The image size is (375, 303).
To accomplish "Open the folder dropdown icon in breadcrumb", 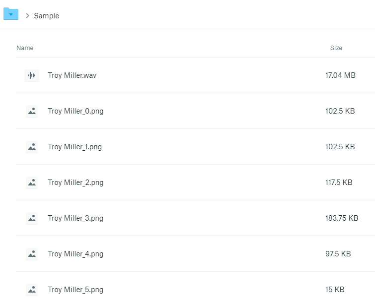I will (x=11, y=14).
